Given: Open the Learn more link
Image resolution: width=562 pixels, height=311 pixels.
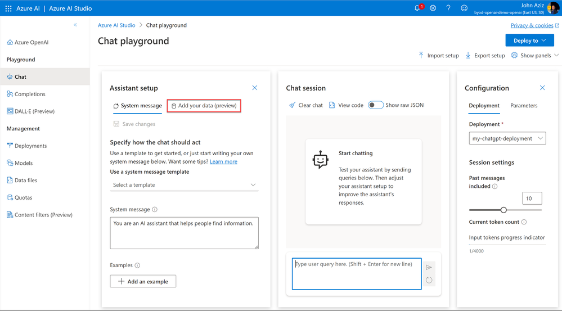Looking at the screenshot, I should click(224, 161).
